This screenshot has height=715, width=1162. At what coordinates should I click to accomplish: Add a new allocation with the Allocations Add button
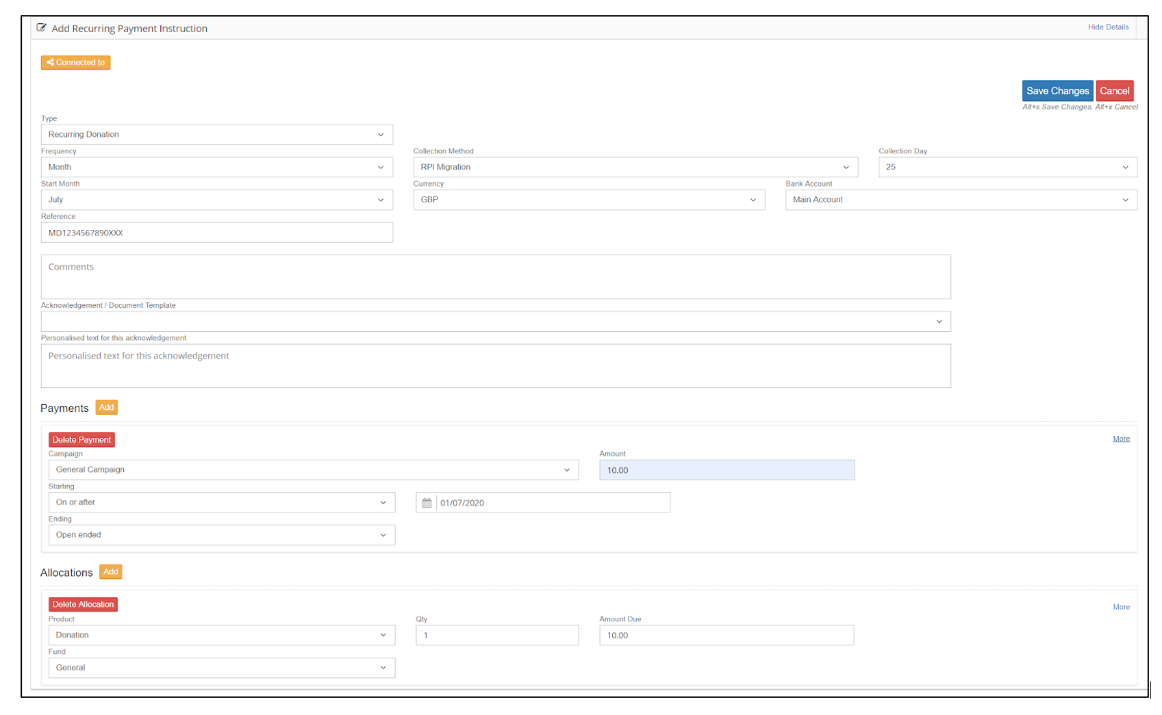[110, 572]
